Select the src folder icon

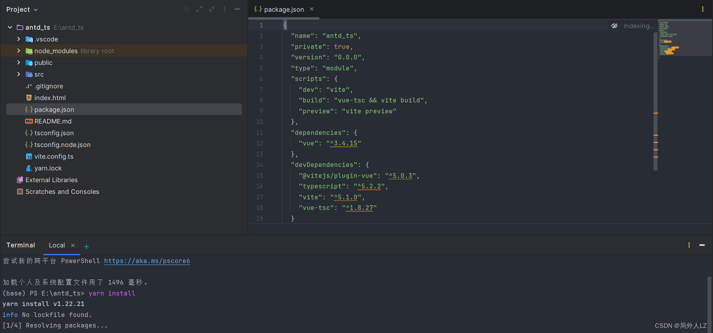[29, 74]
